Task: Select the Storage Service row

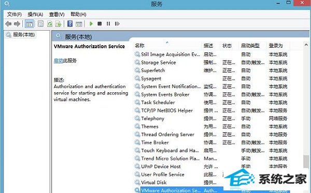Action: pyautogui.click(x=211, y=63)
